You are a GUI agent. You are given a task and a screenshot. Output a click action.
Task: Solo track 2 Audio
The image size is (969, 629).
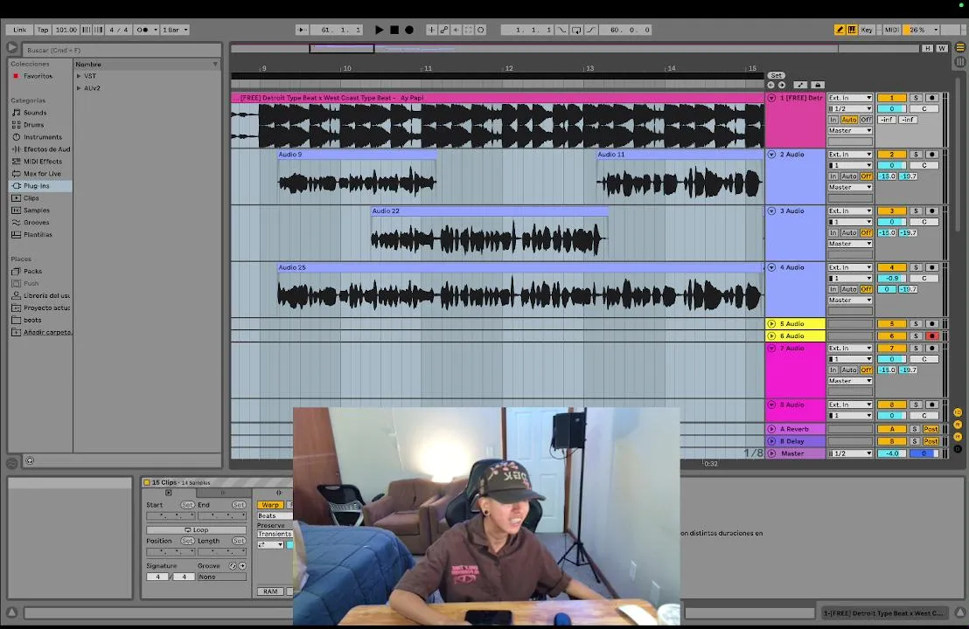click(916, 155)
